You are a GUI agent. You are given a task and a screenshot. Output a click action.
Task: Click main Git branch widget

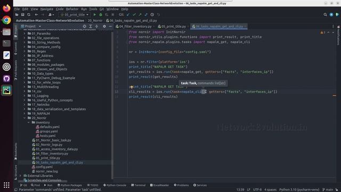[328, 190]
